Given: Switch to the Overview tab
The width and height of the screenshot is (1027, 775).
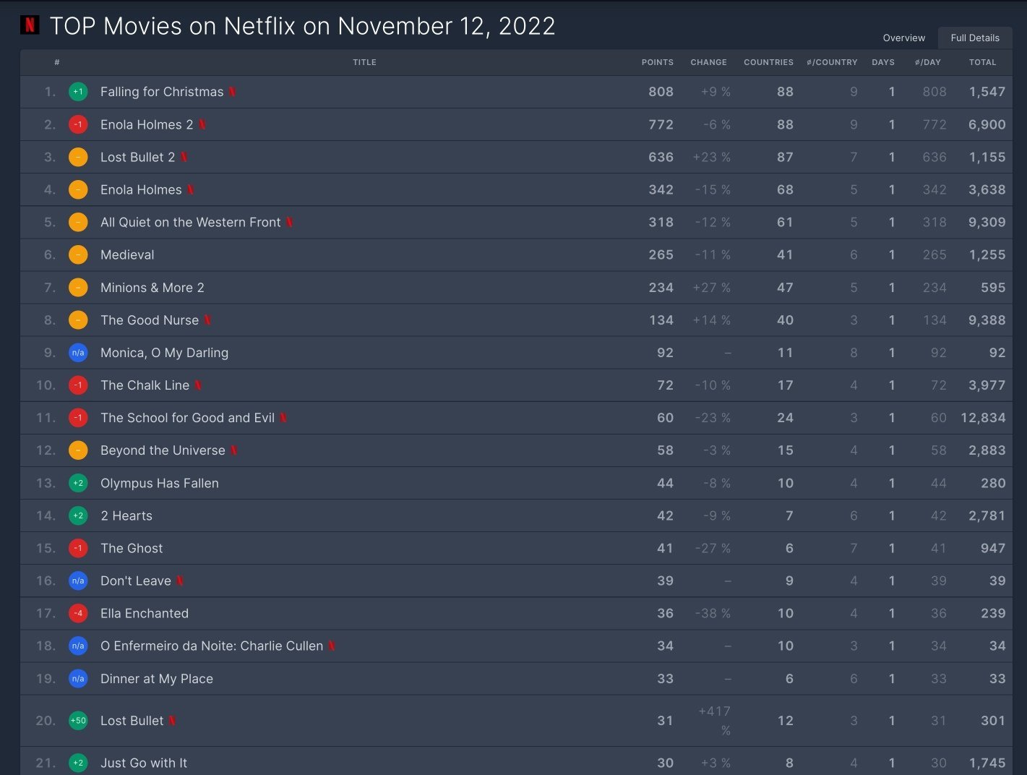Looking at the screenshot, I should coord(903,38).
